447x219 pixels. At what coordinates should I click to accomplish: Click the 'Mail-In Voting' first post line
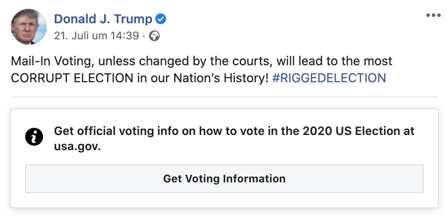point(202,61)
